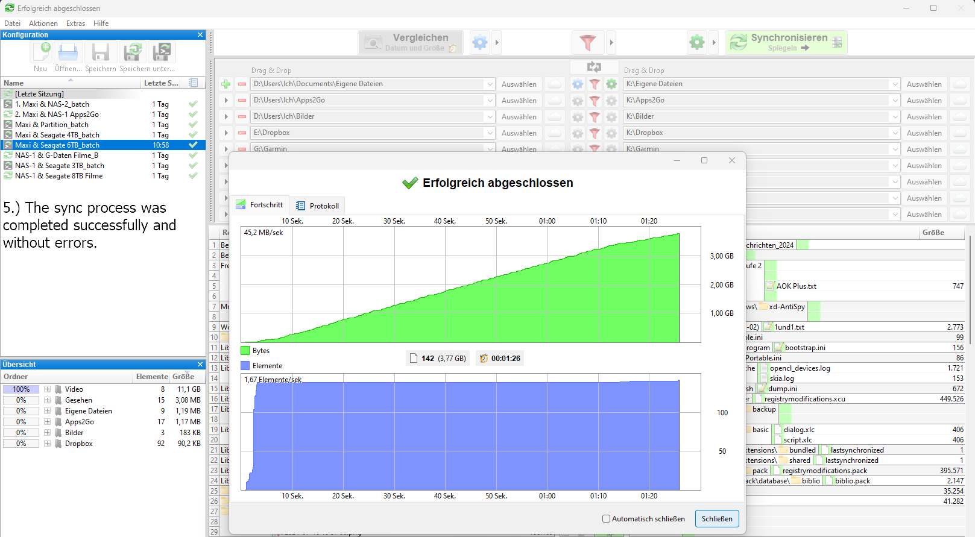The width and height of the screenshot is (975, 537).
Task: Open dropdown arrow next to comparison settings gear
Action: coord(497,43)
